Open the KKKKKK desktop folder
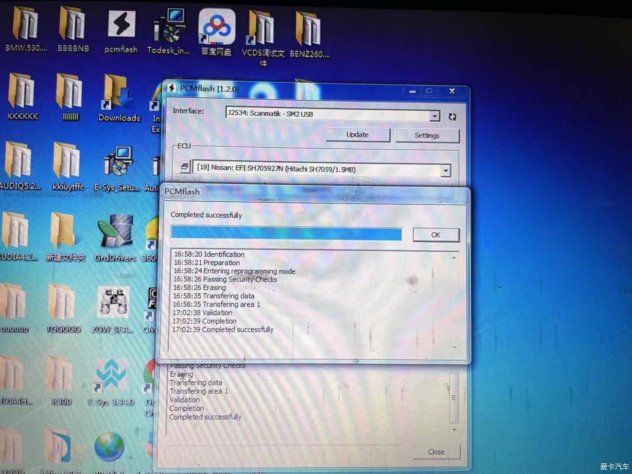The image size is (632, 474). click(x=22, y=96)
